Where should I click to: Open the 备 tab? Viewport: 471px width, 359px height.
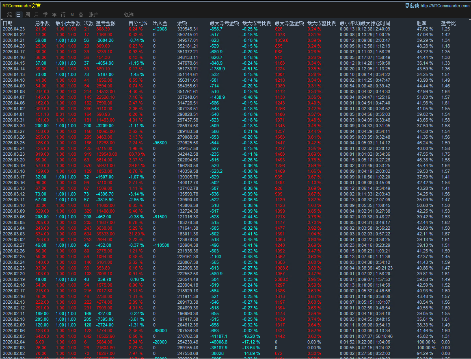pyautogui.click(x=81, y=15)
